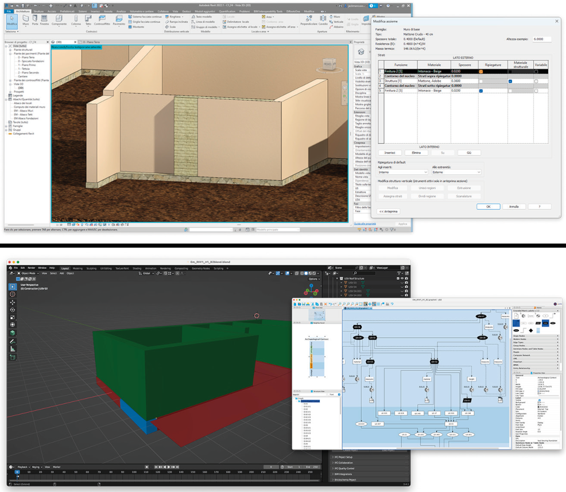Activate Blender Move tool
The height and width of the screenshot is (492, 566).
point(13,302)
